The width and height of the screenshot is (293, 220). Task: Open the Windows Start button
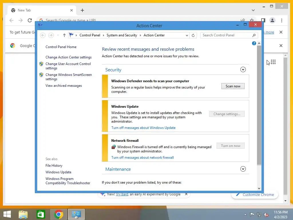[7, 214]
